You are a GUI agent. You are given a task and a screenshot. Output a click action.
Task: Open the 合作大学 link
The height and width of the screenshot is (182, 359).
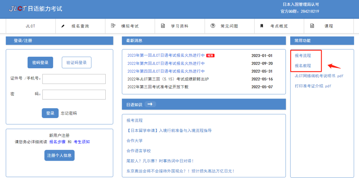(135, 141)
